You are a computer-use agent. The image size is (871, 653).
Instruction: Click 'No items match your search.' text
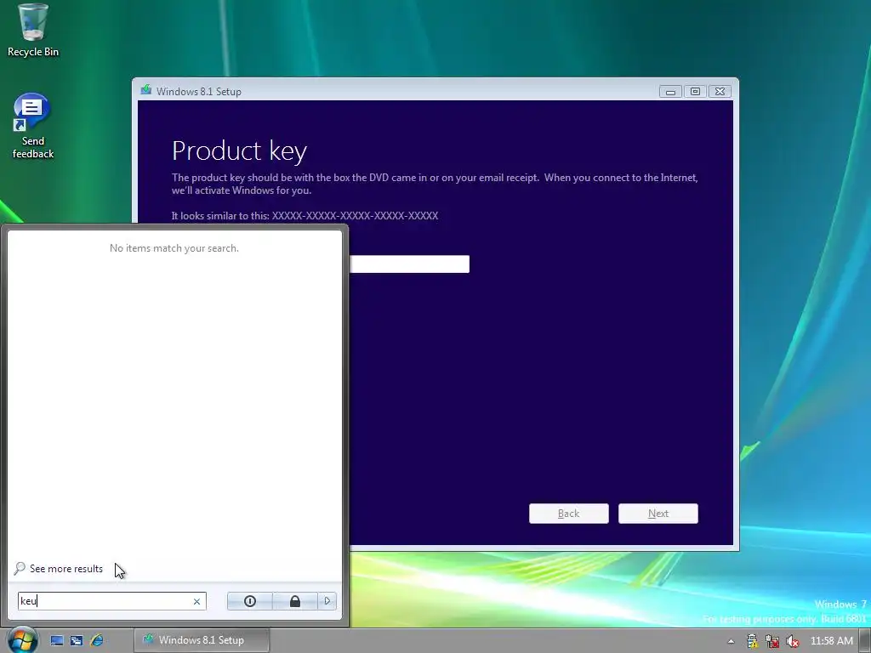[174, 248]
